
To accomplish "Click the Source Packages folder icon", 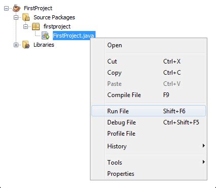I will [x=26, y=17].
